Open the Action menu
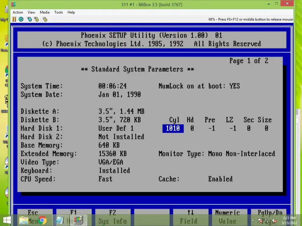This screenshot has height=226, width=302. 18,12
